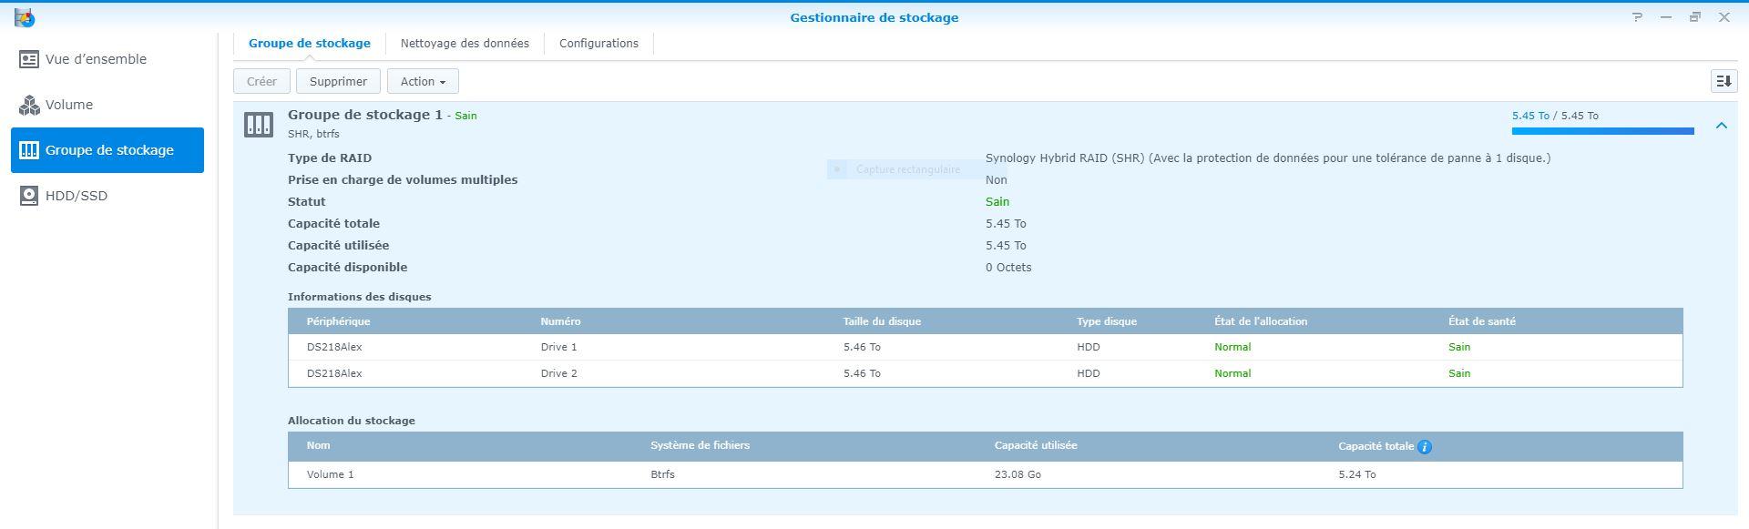Image resolution: width=1749 pixels, height=529 pixels.
Task: Select the Drive 2 disk row
Action: click(984, 373)
